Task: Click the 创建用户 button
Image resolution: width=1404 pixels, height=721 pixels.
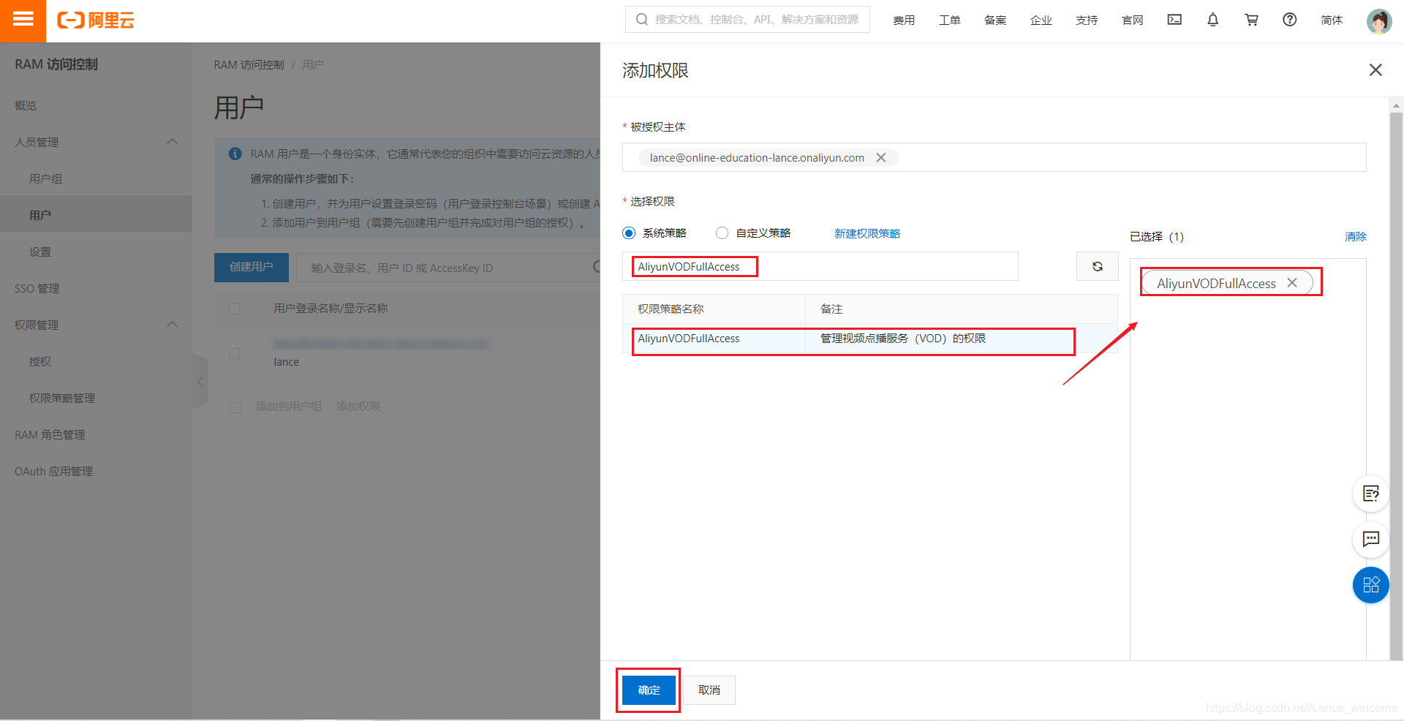Action: tap(252, 267)
